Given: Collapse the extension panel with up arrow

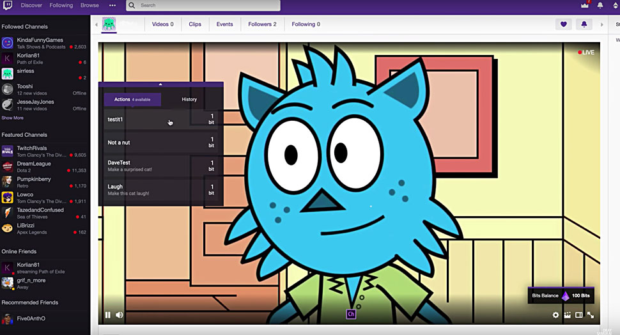Looking at the screenshot, I should point(160,84).
